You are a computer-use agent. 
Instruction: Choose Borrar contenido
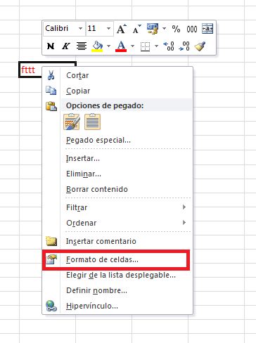click(x=117, y=189)
